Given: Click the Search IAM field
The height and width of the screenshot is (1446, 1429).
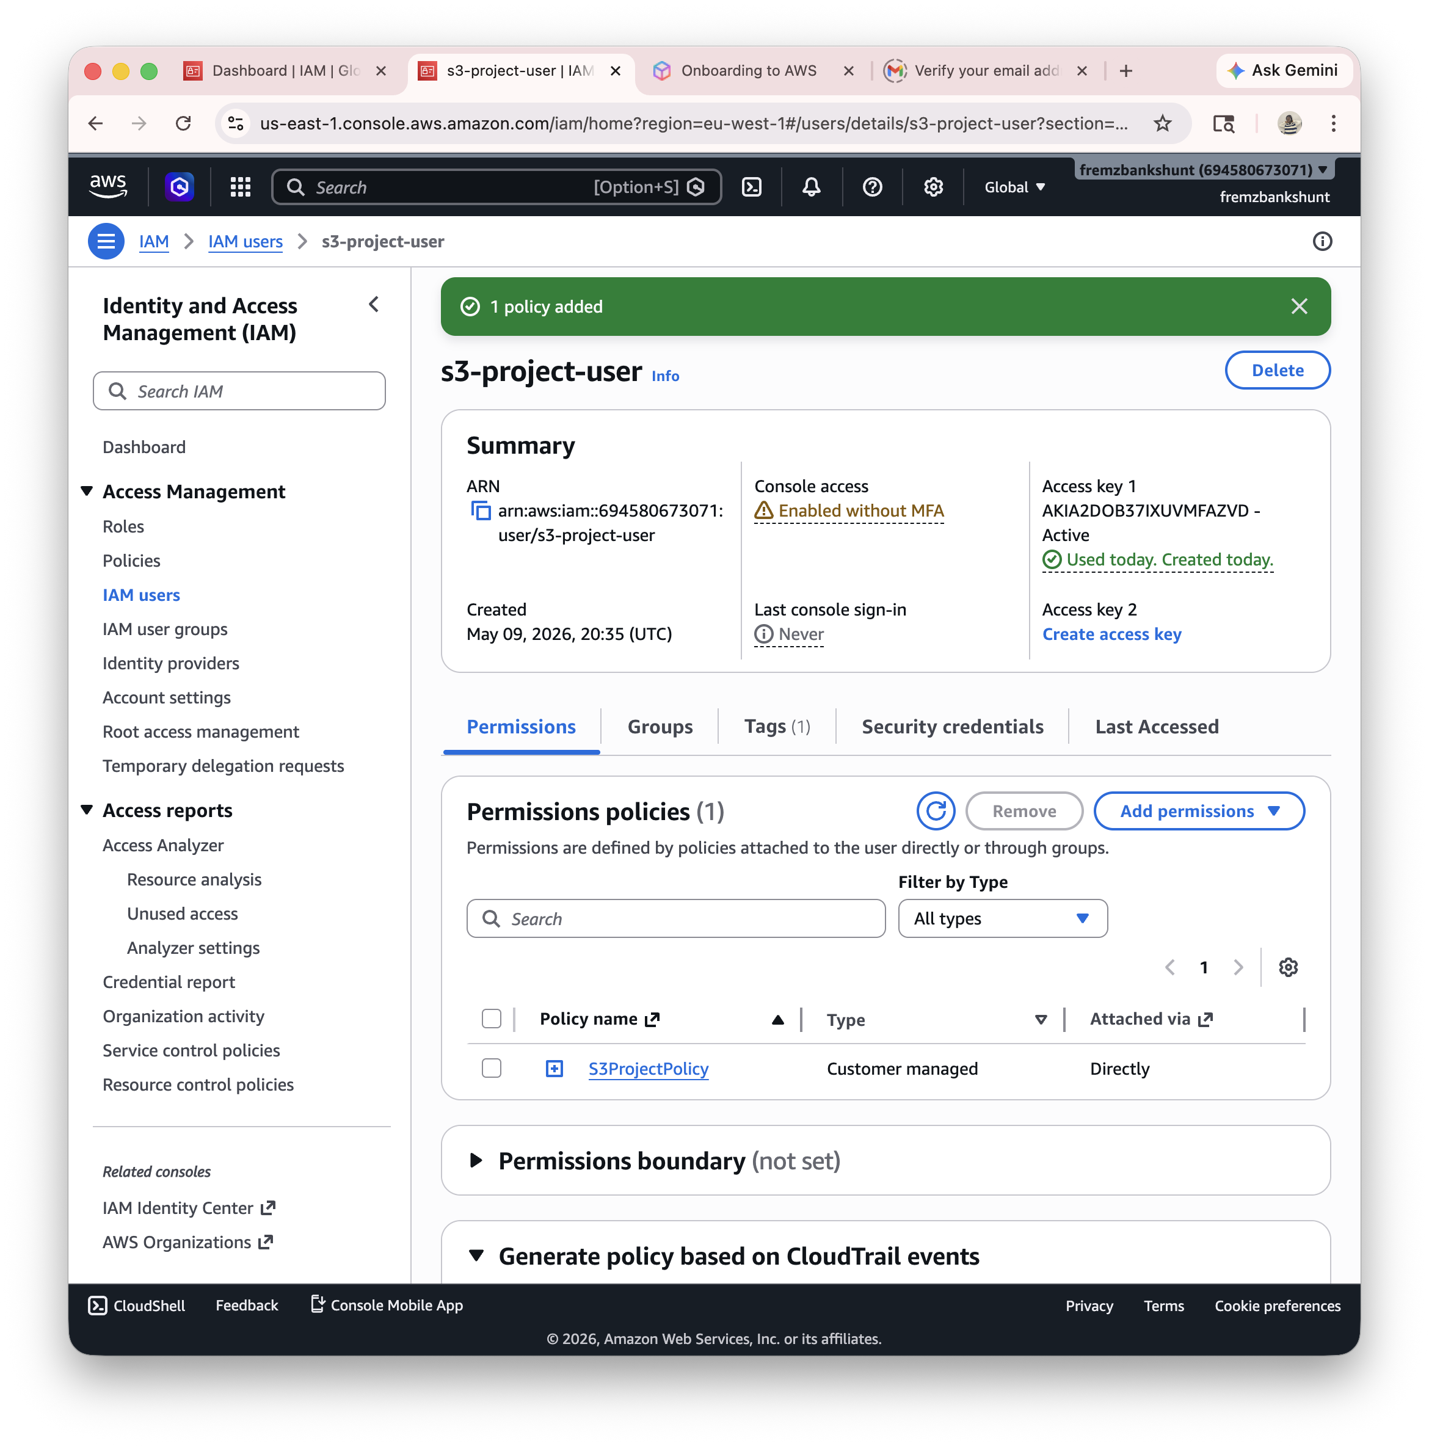Looking at the screenshot, I should coord(239,391).
